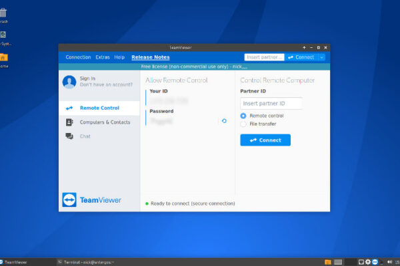Open Computers & Contacts tab
The image size is (400, 266).
click(x=99, y=122)
